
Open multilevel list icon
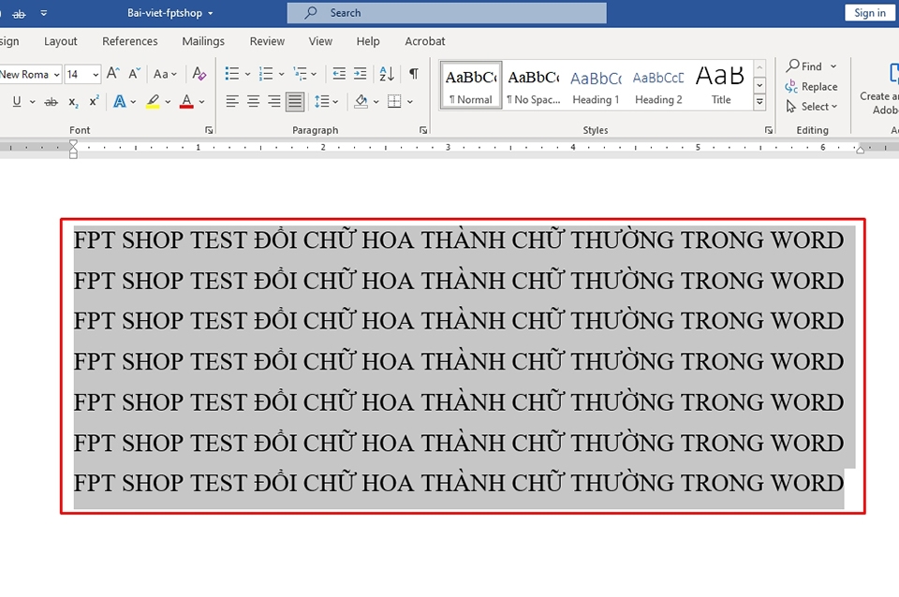coord(300,73)
